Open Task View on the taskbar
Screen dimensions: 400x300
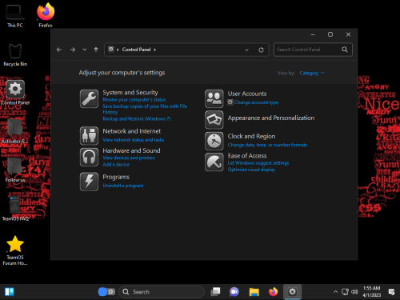[x=215, y=292]
